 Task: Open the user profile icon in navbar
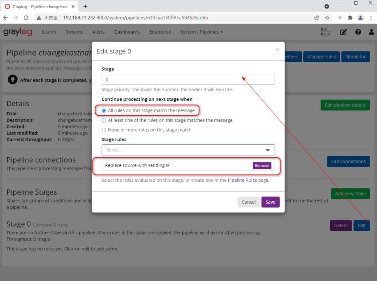click(371, 32)
